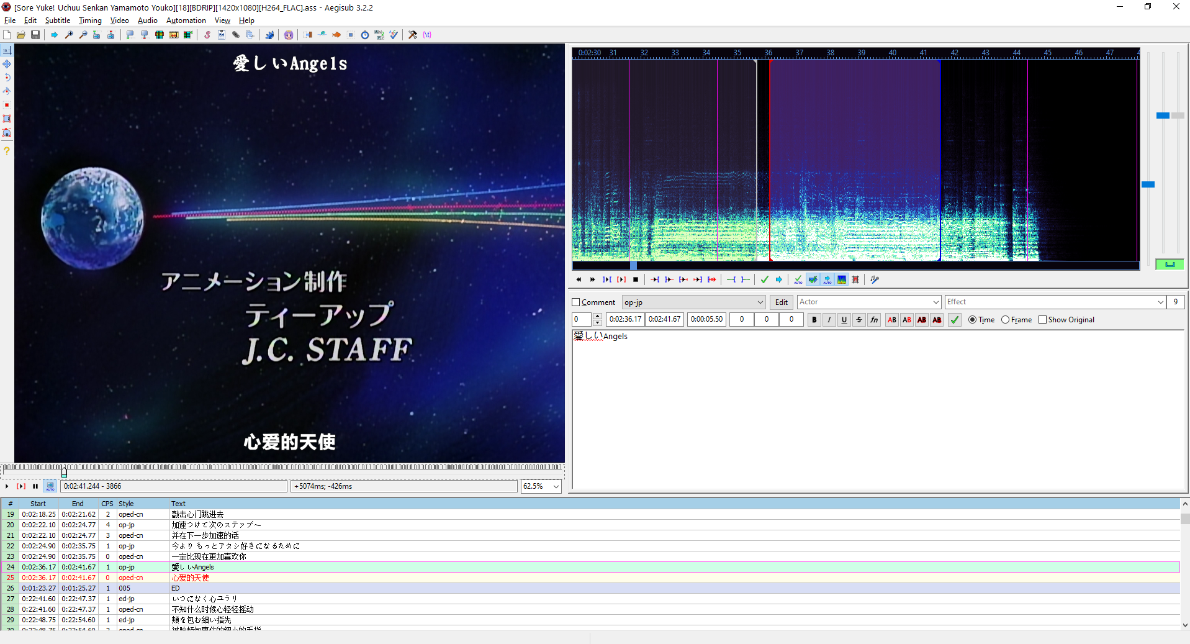Toggle karaoke mode microphone icon
Image resolution: width=1190 pixels, height=644 pixels.
tap(875, 279)
